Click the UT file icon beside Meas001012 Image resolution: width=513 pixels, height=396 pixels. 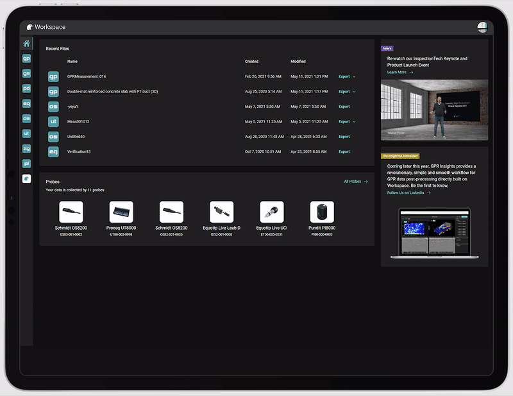pos(53,121)
